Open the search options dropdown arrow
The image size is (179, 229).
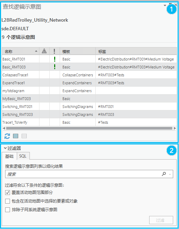tap(170, 174)
